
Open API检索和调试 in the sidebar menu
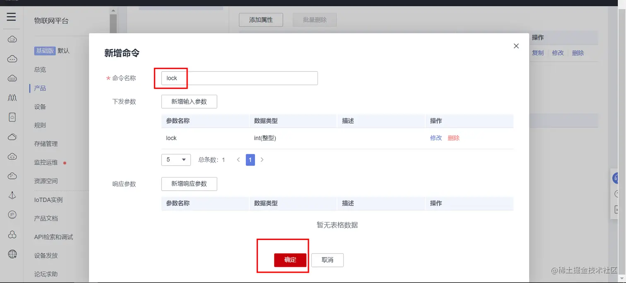coord(53,237)
